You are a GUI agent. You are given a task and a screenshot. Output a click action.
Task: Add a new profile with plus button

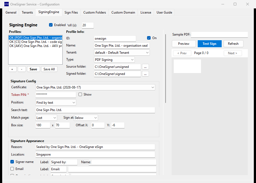tap(13, 69)
